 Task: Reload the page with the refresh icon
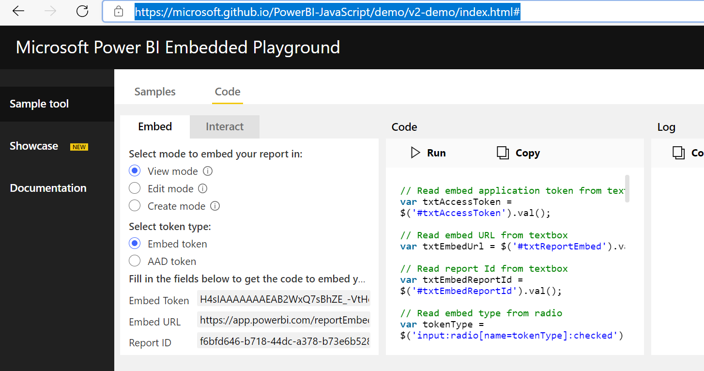tap(83, 11)
